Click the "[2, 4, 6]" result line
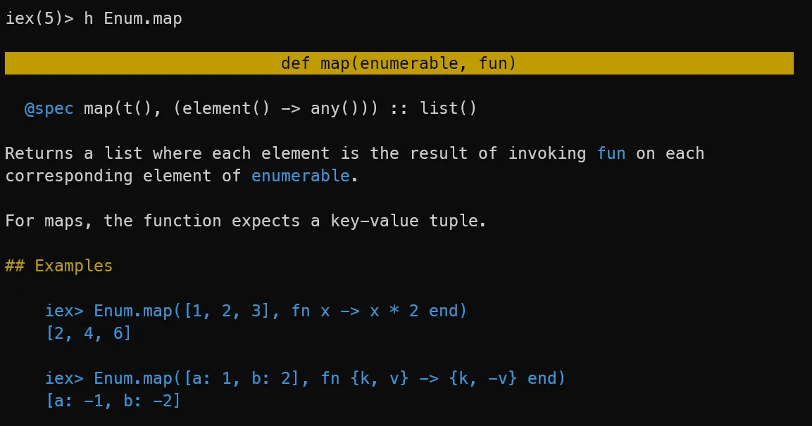Image resolution: width=812 pixels, height=426 pixels. pyautogui.click(x=89, y=333)
